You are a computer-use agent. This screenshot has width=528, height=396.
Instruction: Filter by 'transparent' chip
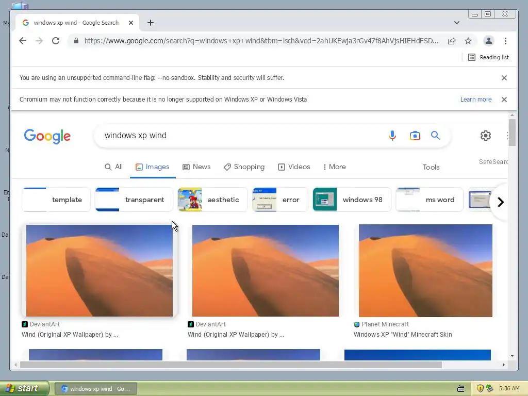click(134, 200)
